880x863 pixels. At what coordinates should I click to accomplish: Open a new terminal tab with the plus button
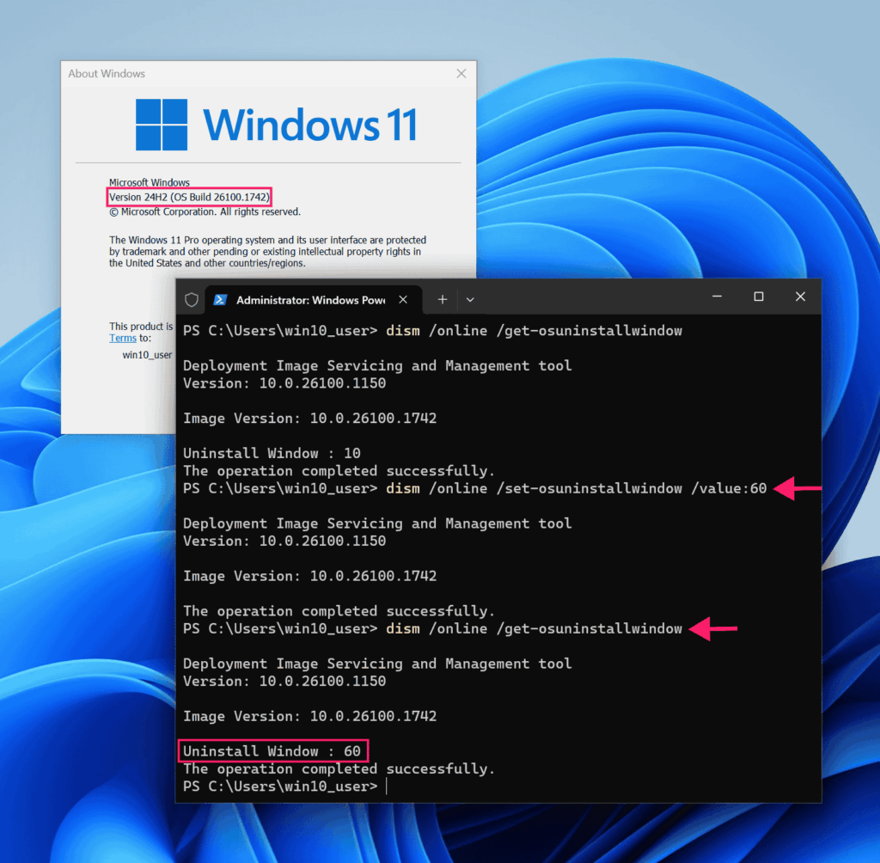tap(443, 299)
